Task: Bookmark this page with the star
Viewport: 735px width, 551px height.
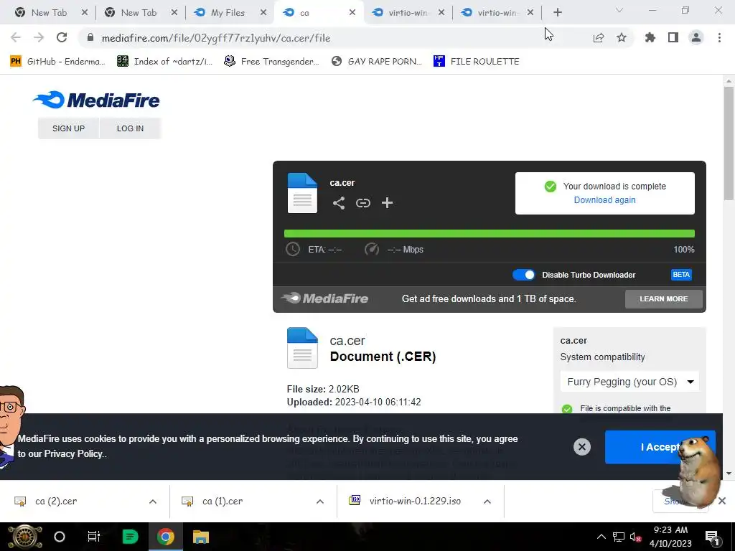Action: 622,37
